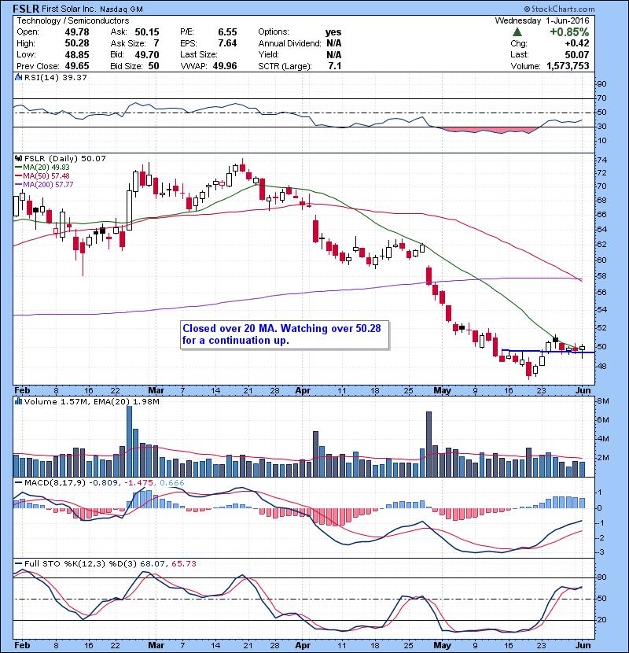Select the Low value 48.85

point(77,54)
